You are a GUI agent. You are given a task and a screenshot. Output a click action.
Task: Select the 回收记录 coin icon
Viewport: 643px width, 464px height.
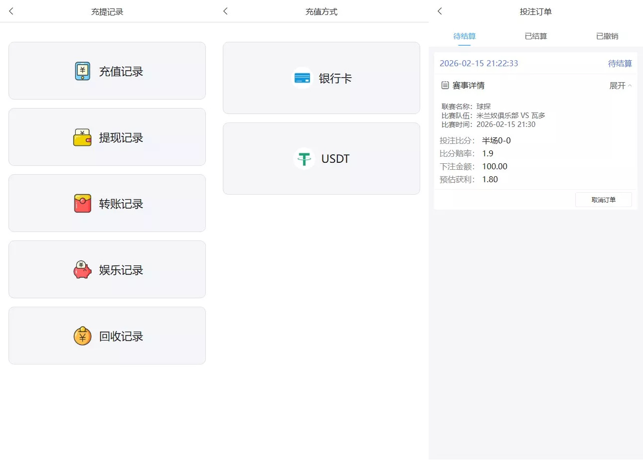82,336
